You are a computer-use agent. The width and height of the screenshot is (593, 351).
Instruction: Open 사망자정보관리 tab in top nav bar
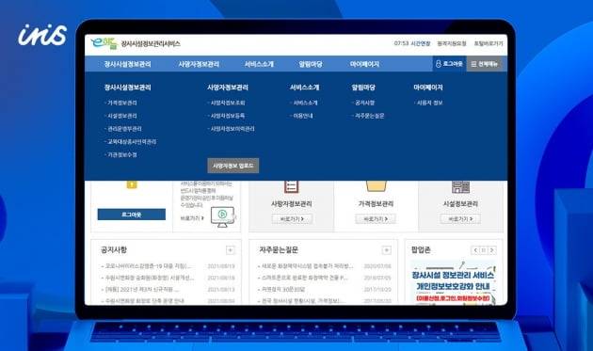(x=199, y=64)
